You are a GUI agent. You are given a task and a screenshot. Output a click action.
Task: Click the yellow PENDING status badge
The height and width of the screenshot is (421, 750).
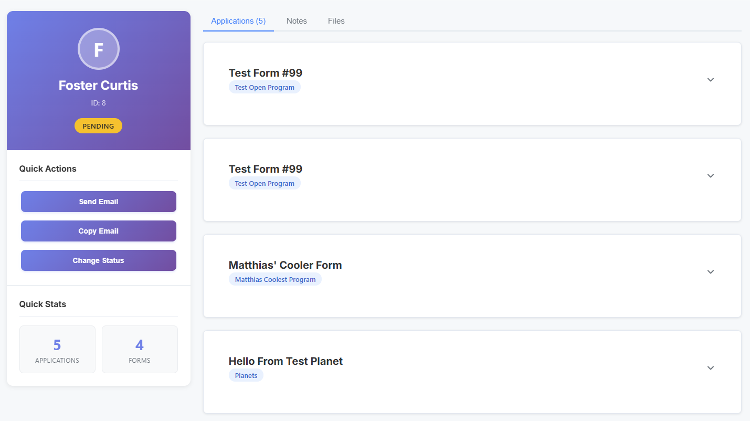pos(98,126)
